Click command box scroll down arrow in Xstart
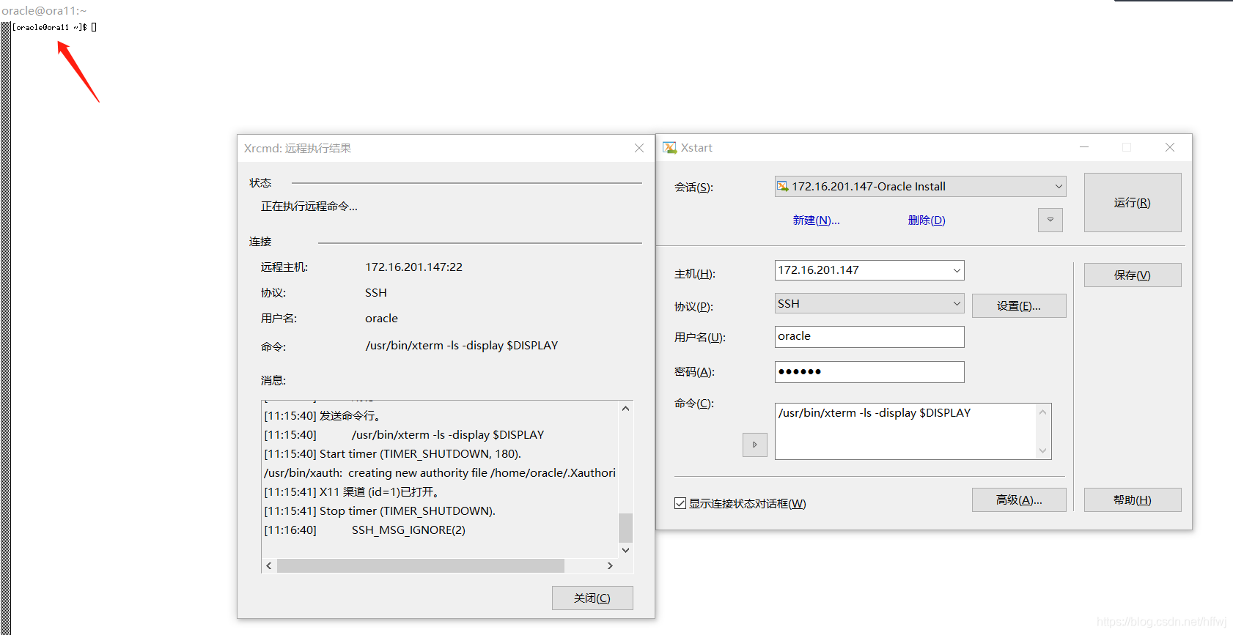Viewport: 1233px width, 635px height. [x=1042, y=450]
